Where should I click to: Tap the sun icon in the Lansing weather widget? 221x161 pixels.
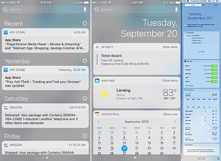coord(105,94)
